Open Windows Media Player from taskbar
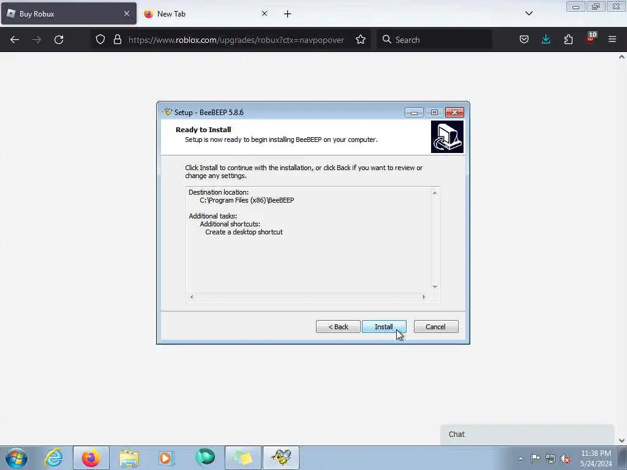627x470 pixels. point(166,458)
